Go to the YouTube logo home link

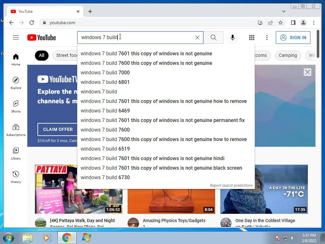[42, 37]
